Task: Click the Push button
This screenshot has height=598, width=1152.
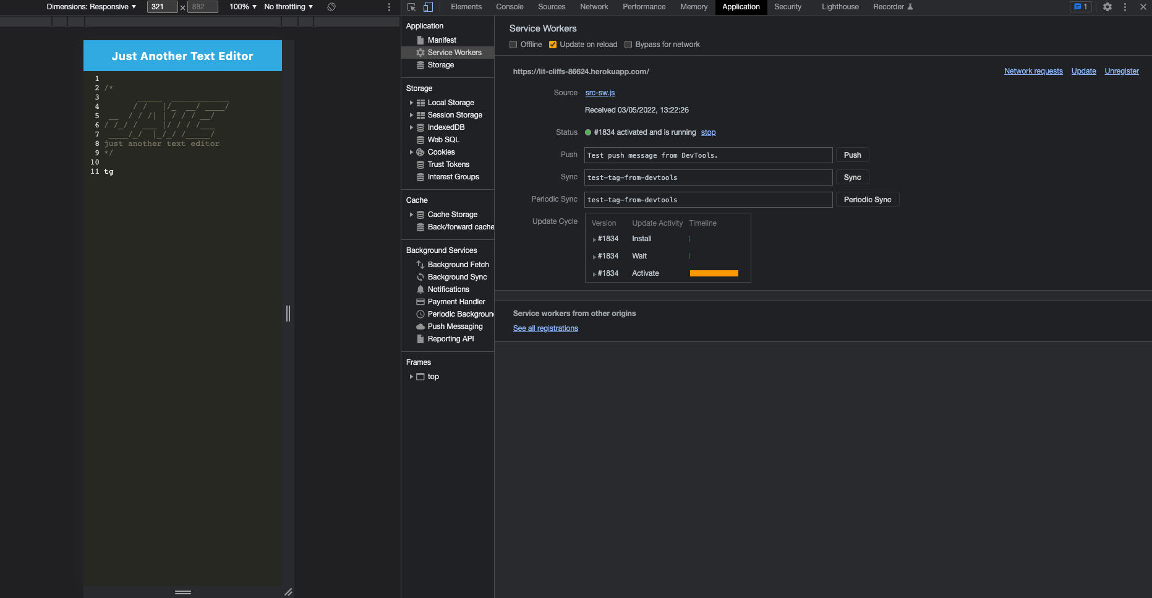Action: (x=852, y=155)
